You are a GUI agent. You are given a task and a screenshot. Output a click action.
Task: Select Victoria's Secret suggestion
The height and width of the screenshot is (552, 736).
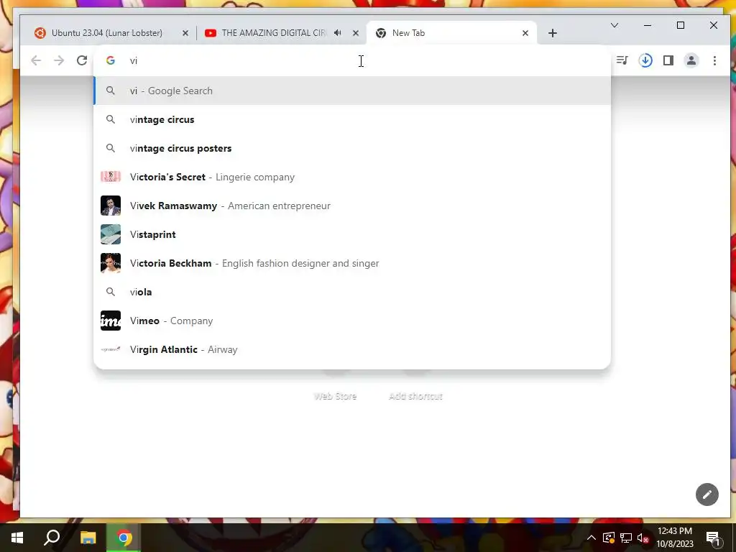[352, 177]
